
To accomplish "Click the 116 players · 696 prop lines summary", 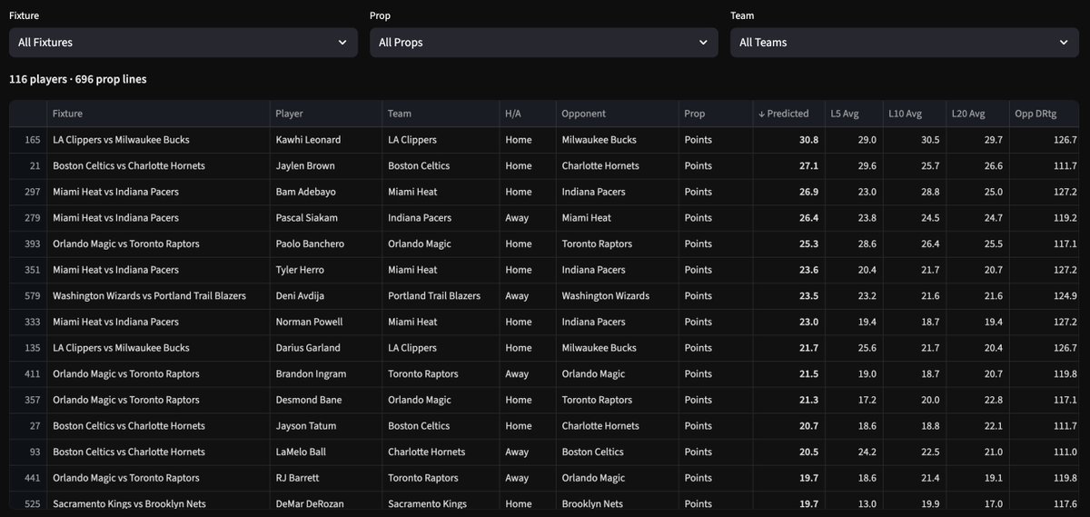I will [78, 79].
